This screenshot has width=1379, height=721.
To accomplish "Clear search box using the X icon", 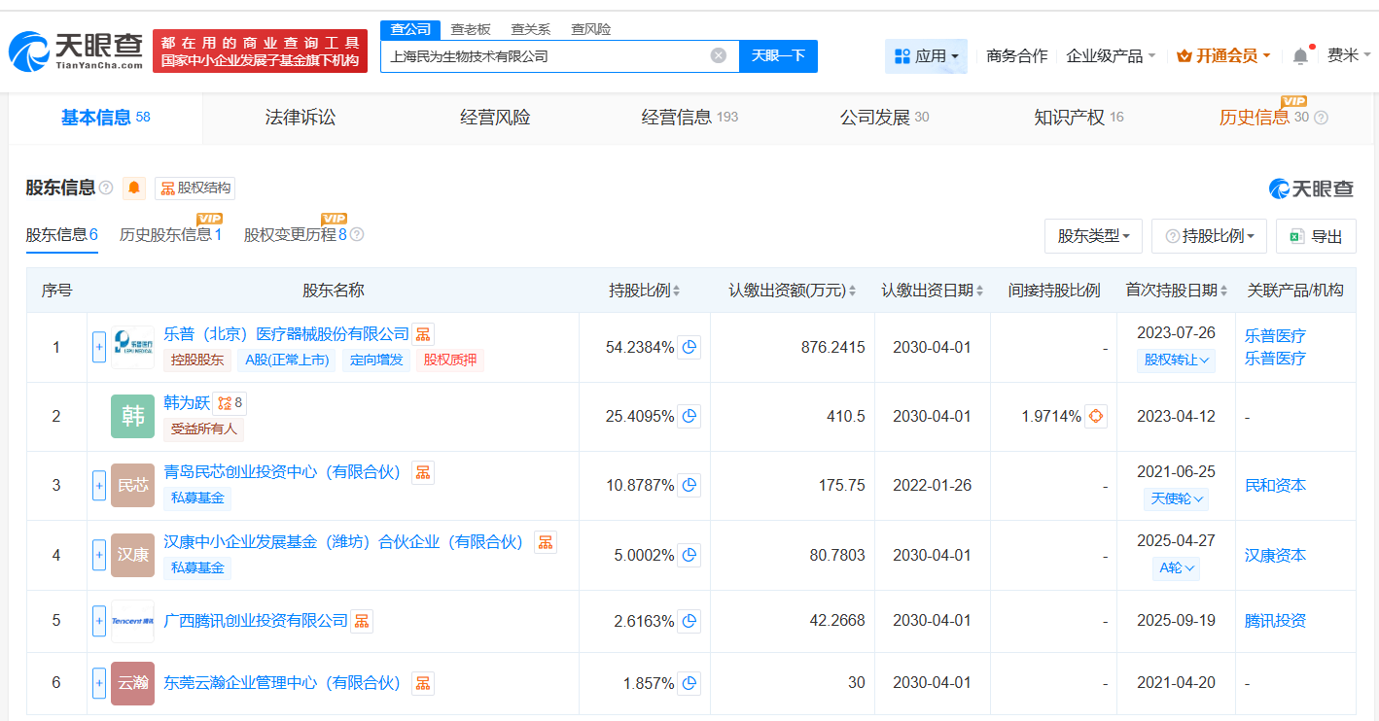I will (718, 55).
